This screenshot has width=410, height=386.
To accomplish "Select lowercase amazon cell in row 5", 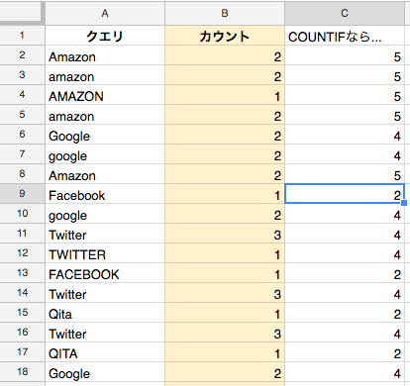I will coord(105,115).
